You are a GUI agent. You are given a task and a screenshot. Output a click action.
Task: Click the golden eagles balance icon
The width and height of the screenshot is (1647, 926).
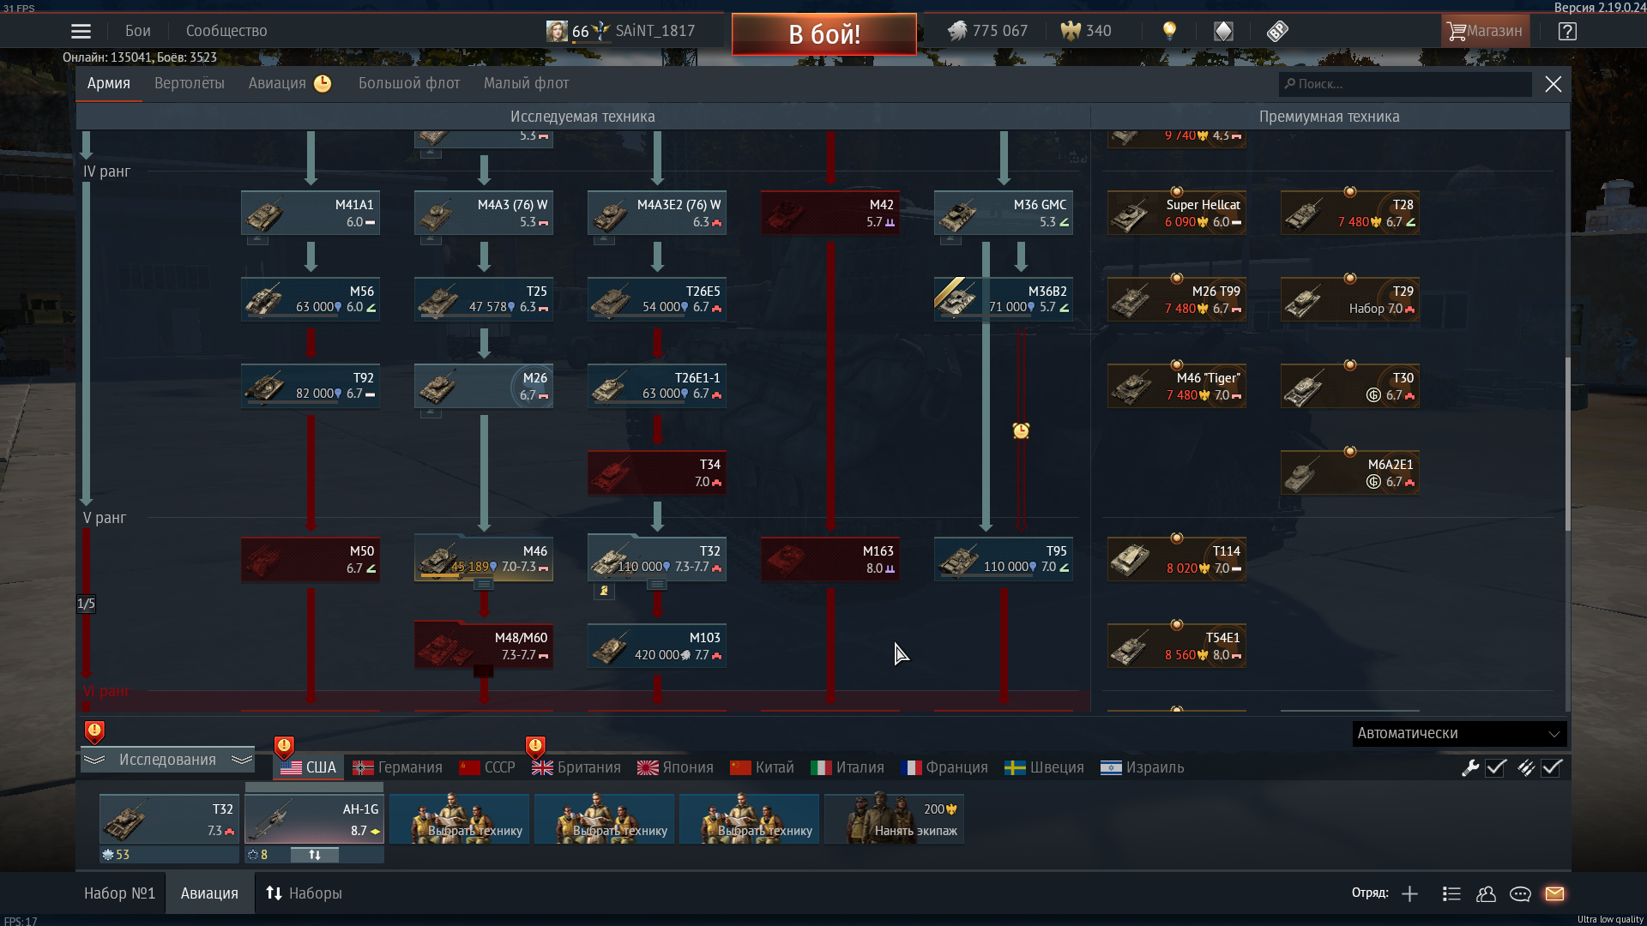point(1071,32)
